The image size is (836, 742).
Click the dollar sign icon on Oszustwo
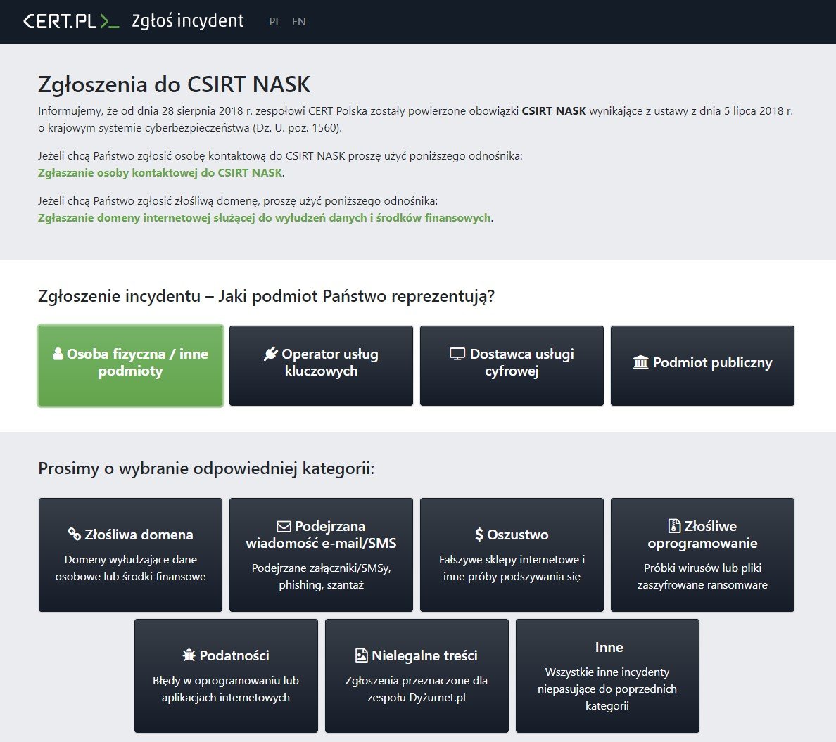pyautogui.click(x=479, y=534)
